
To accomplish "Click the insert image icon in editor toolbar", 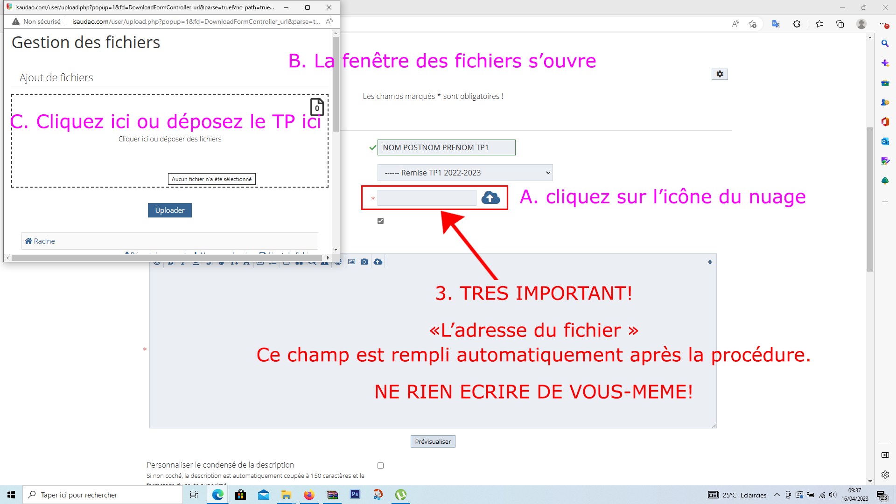I will click(352, 262).
